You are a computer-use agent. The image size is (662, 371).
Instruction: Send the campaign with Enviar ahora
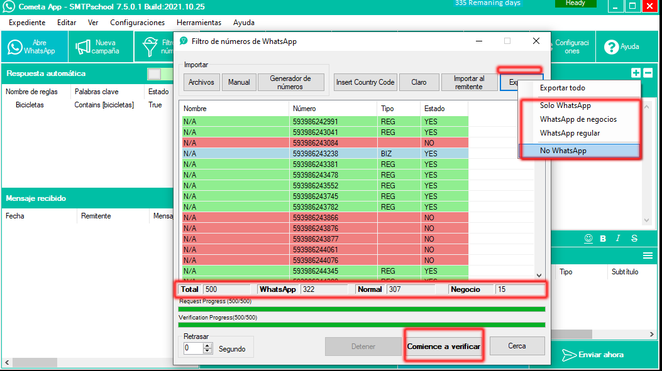(593, 355)
